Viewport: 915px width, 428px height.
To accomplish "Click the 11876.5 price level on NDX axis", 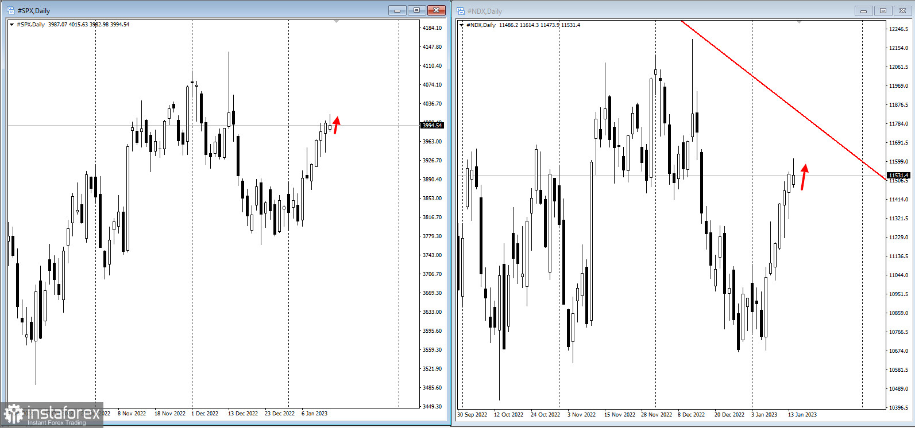I will (x=899, y=105).
